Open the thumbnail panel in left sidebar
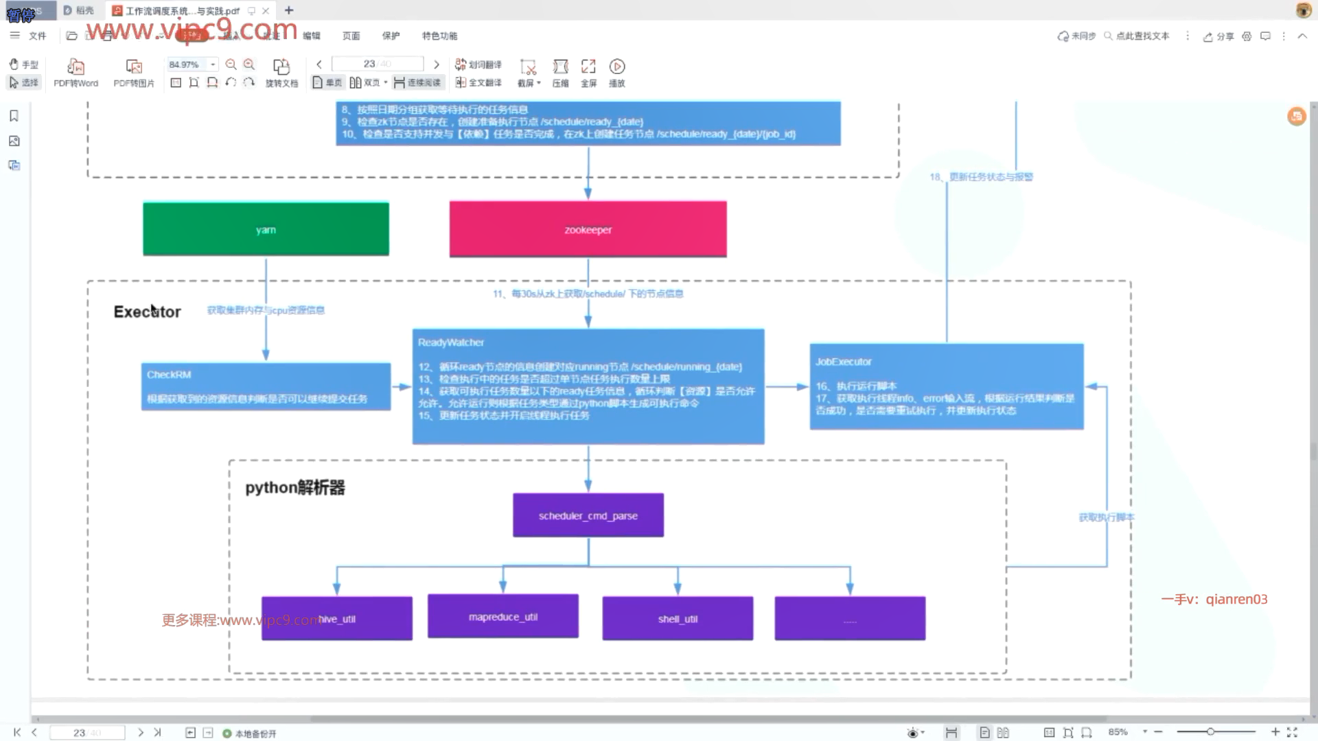This screenshot has width=1318, height=741. click(14, 141)
